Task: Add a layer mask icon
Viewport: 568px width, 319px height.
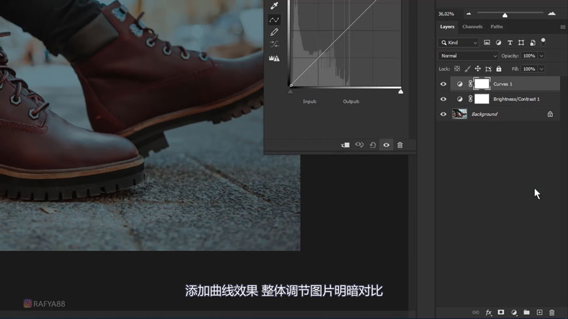Action: coord(501,312)
